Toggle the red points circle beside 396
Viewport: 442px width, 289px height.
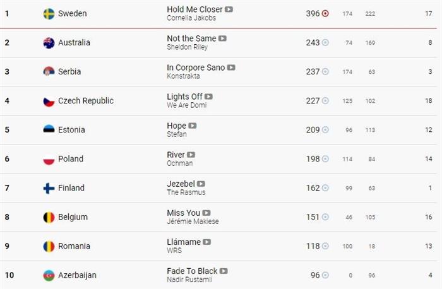pyautogui.click(x=325, y=13)
